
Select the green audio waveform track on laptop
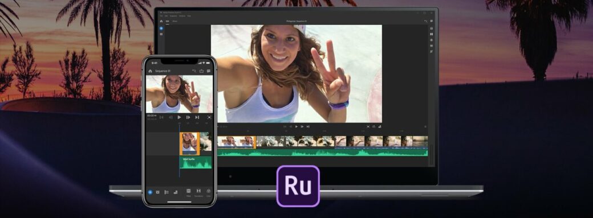pyautogui.click(x=323, y=153)
